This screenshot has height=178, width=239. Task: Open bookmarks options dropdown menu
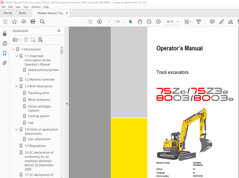(16, 40)
